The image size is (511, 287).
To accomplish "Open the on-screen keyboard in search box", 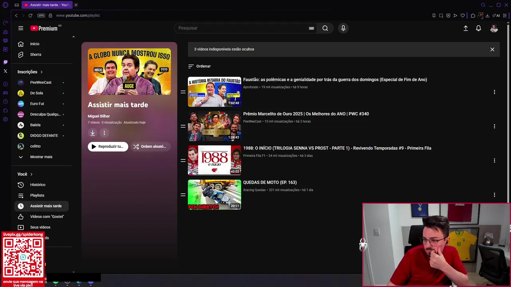I will (311, 28).
